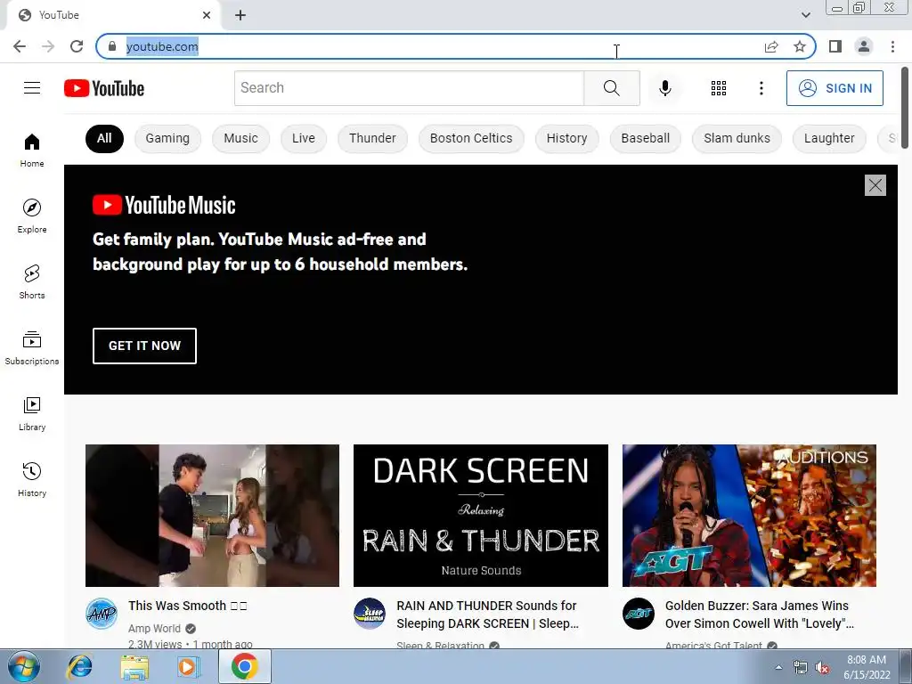
Task: Open the YouTube apps grid
Action: [x=719, y=88]
